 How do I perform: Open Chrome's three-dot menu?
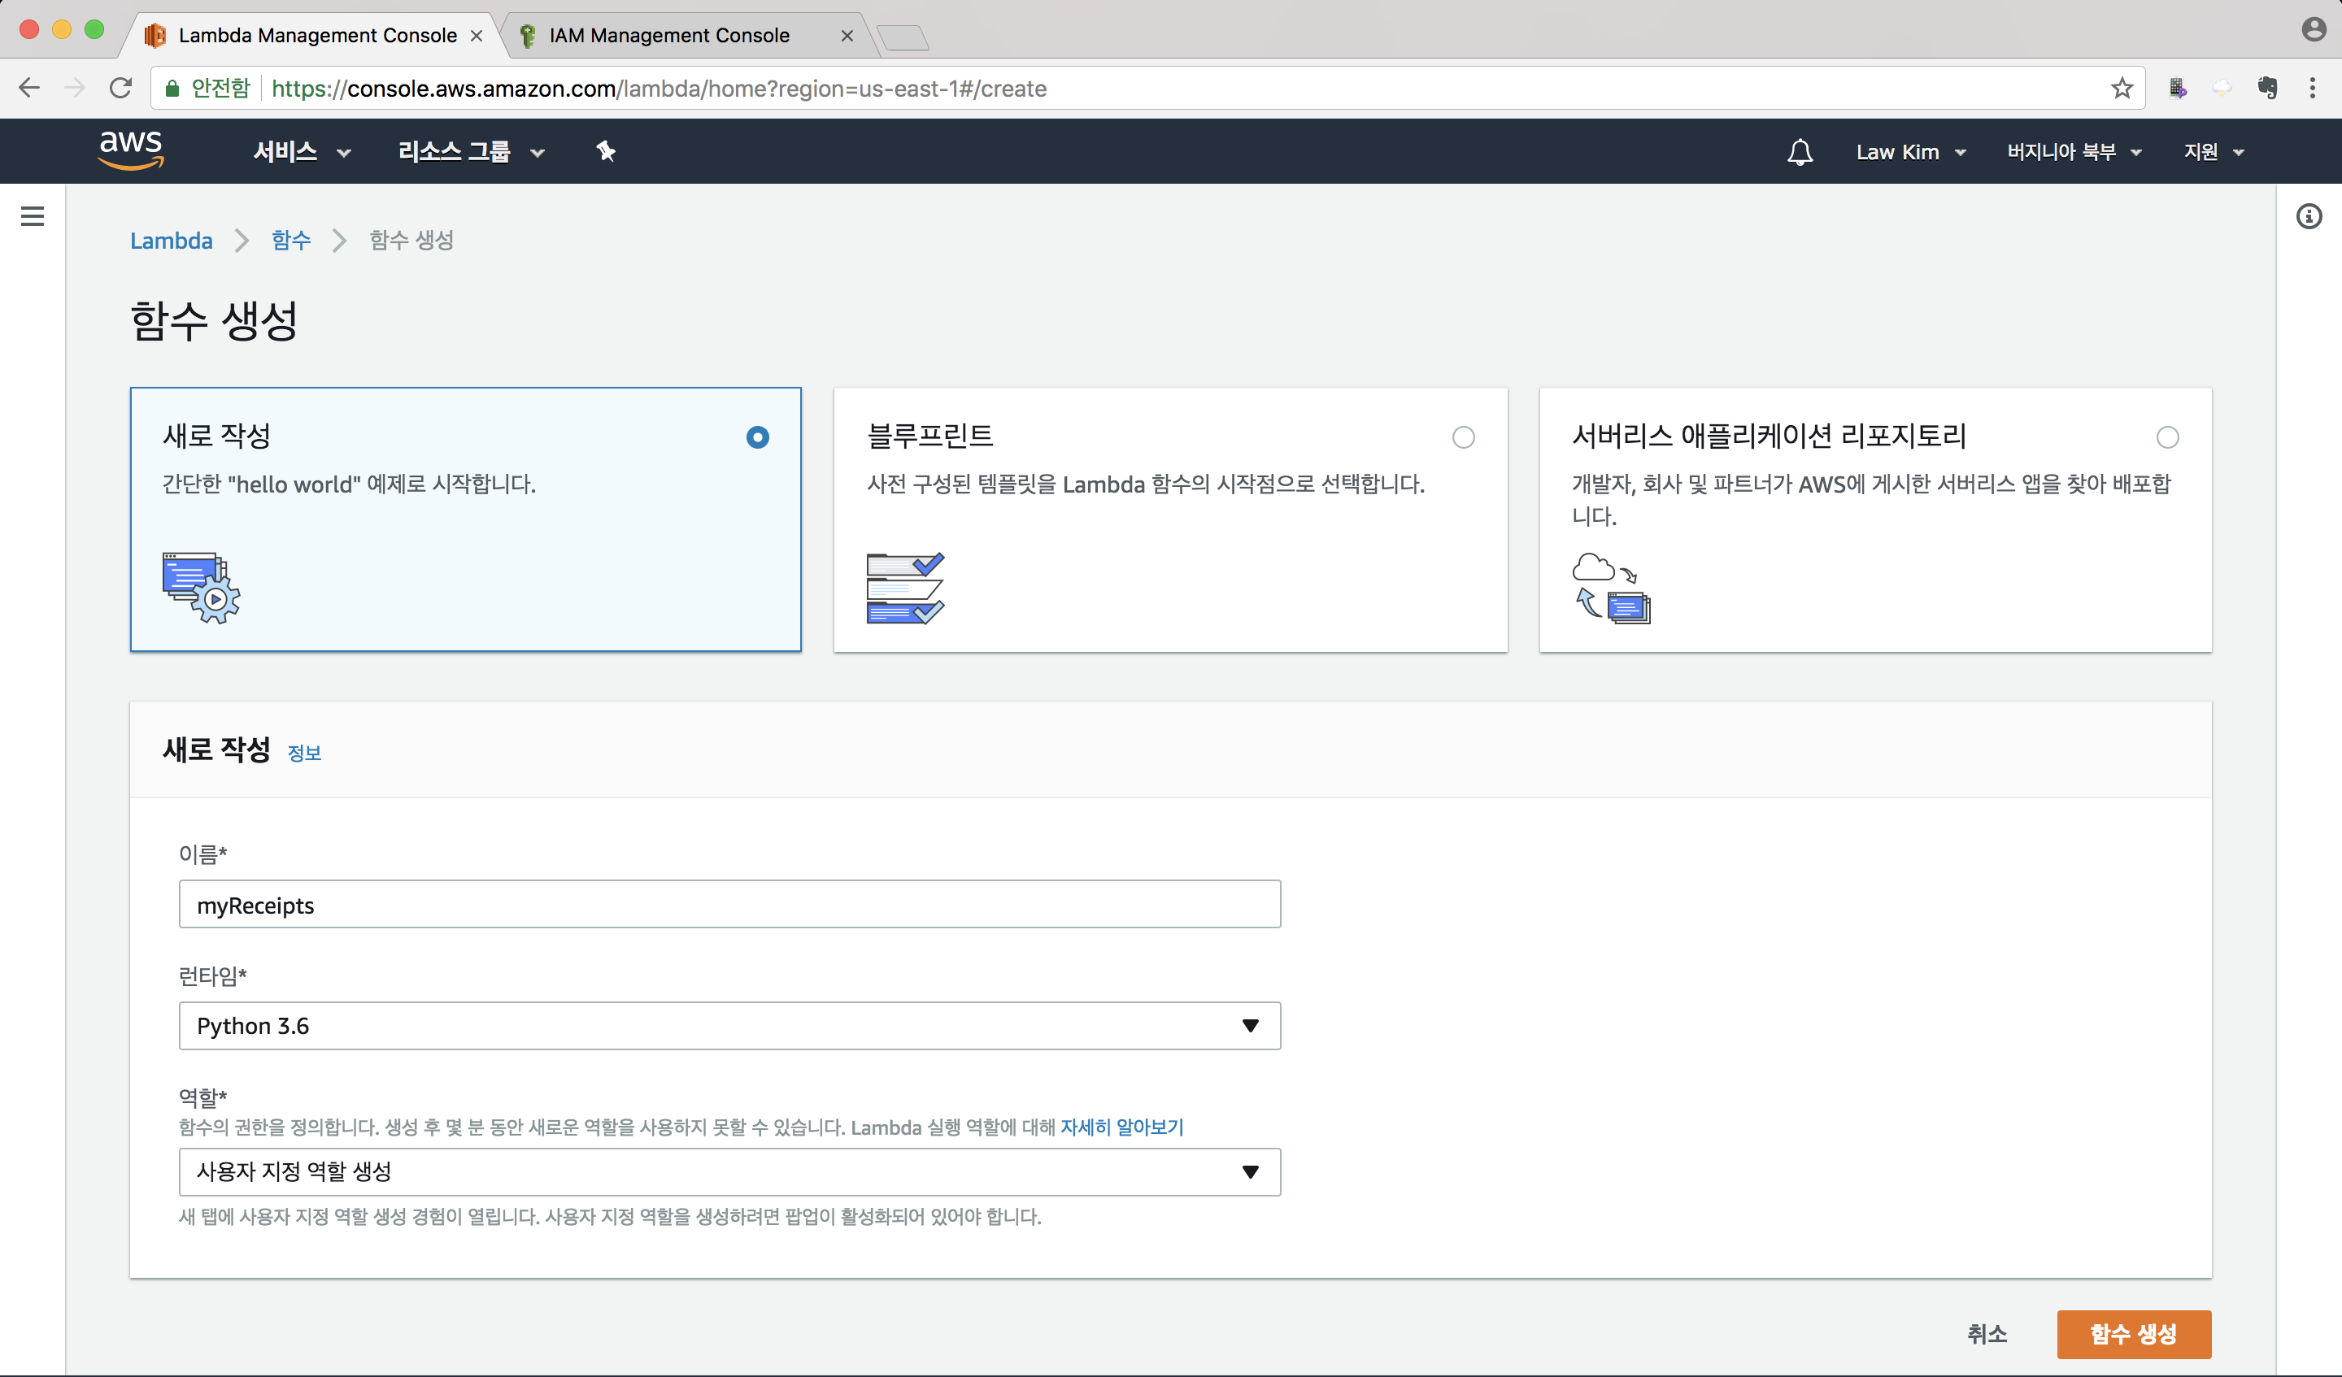tap(2312, 89)
